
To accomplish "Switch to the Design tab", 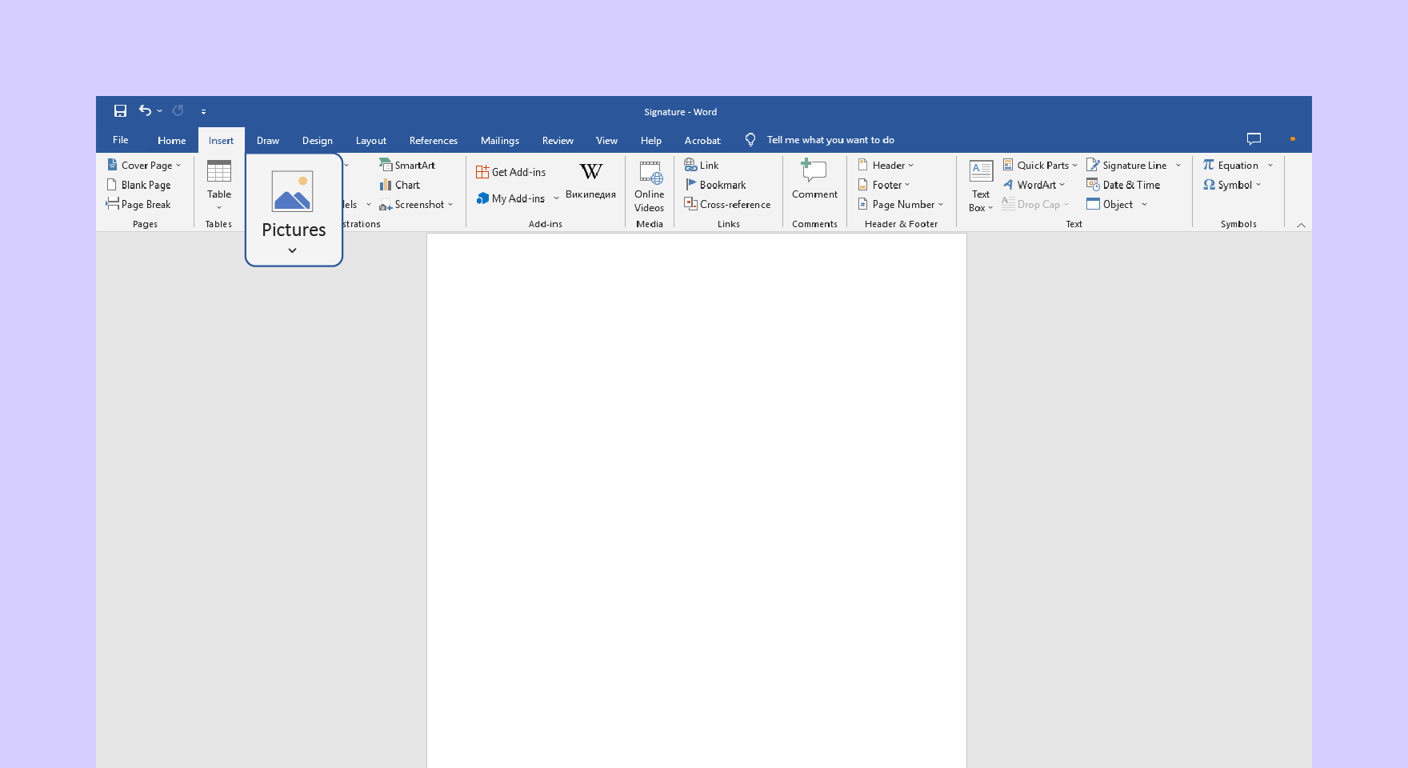I will (x=318, y=141).
